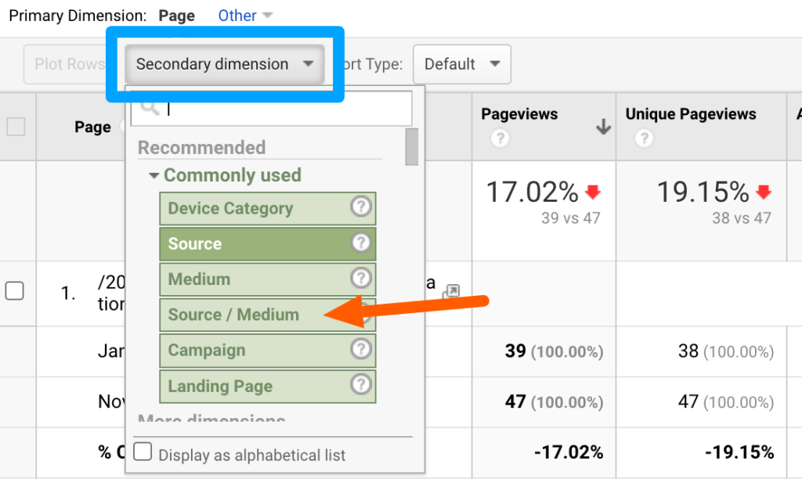The image size is (802, 486).
Task: Enable Display as alphabetical list
Action: 143,452
